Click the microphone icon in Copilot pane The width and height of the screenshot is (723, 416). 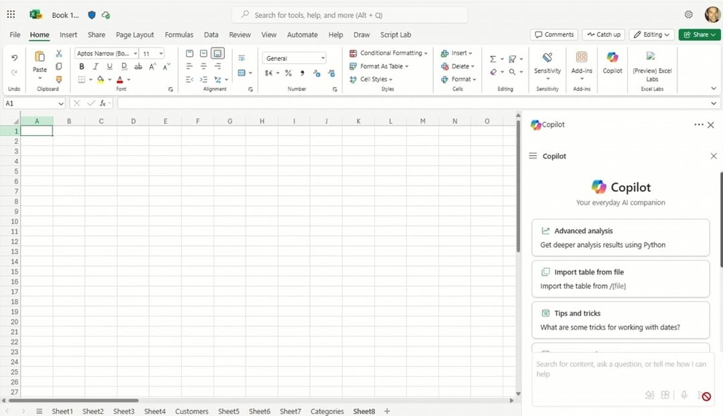pos(684,395)
